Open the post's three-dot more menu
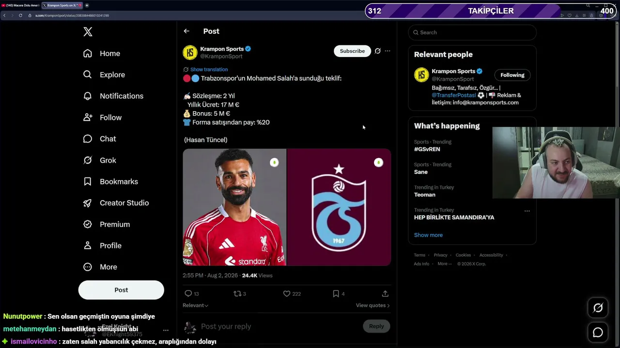The width and height of the screenshot is (620, 348). tap(387, 51)
